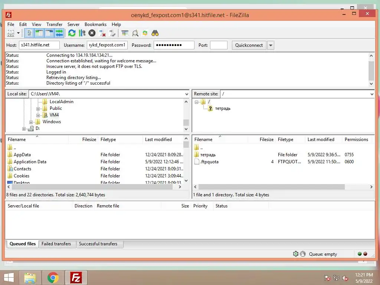380x285 pixels.
Task: Reconnect to last server icon
Action: [x=112, y=33]
